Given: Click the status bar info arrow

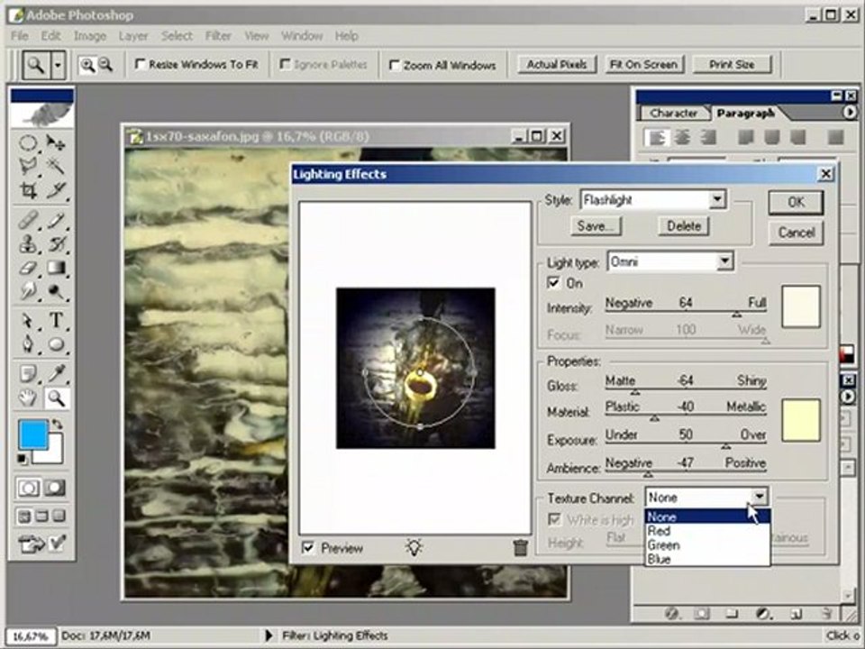Looking at the screenshot, I should [x=269, y=635].
